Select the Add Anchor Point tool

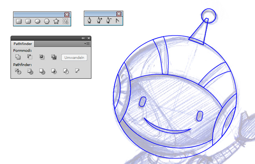[99, 20]
